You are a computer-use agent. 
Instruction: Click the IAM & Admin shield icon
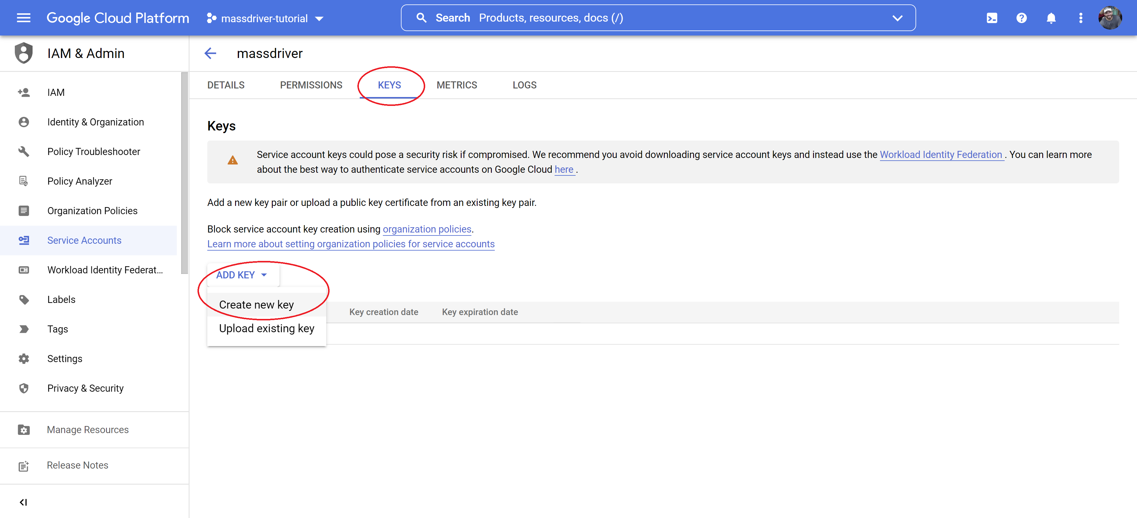(23, 53)
